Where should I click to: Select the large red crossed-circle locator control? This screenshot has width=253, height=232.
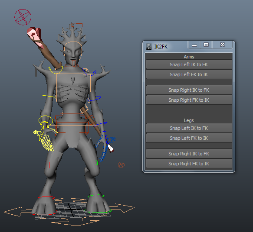point(23,17)
